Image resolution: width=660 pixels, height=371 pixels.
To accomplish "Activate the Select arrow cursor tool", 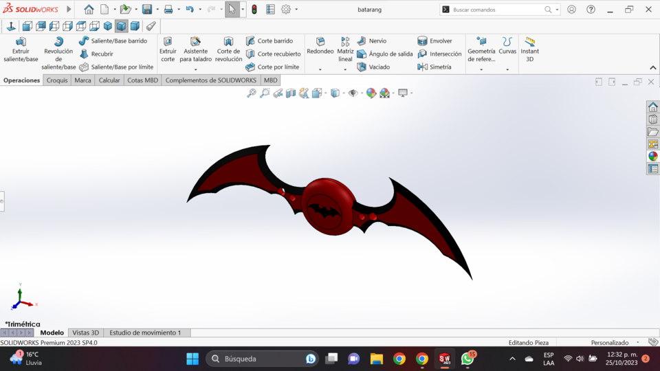I will click(232, 9).
